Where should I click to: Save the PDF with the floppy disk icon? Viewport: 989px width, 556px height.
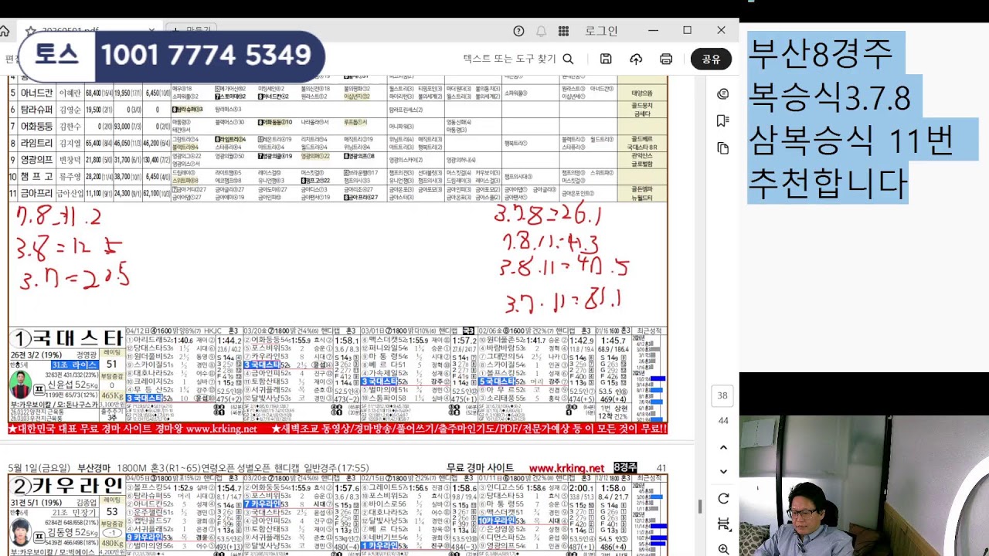coord(606,59)
